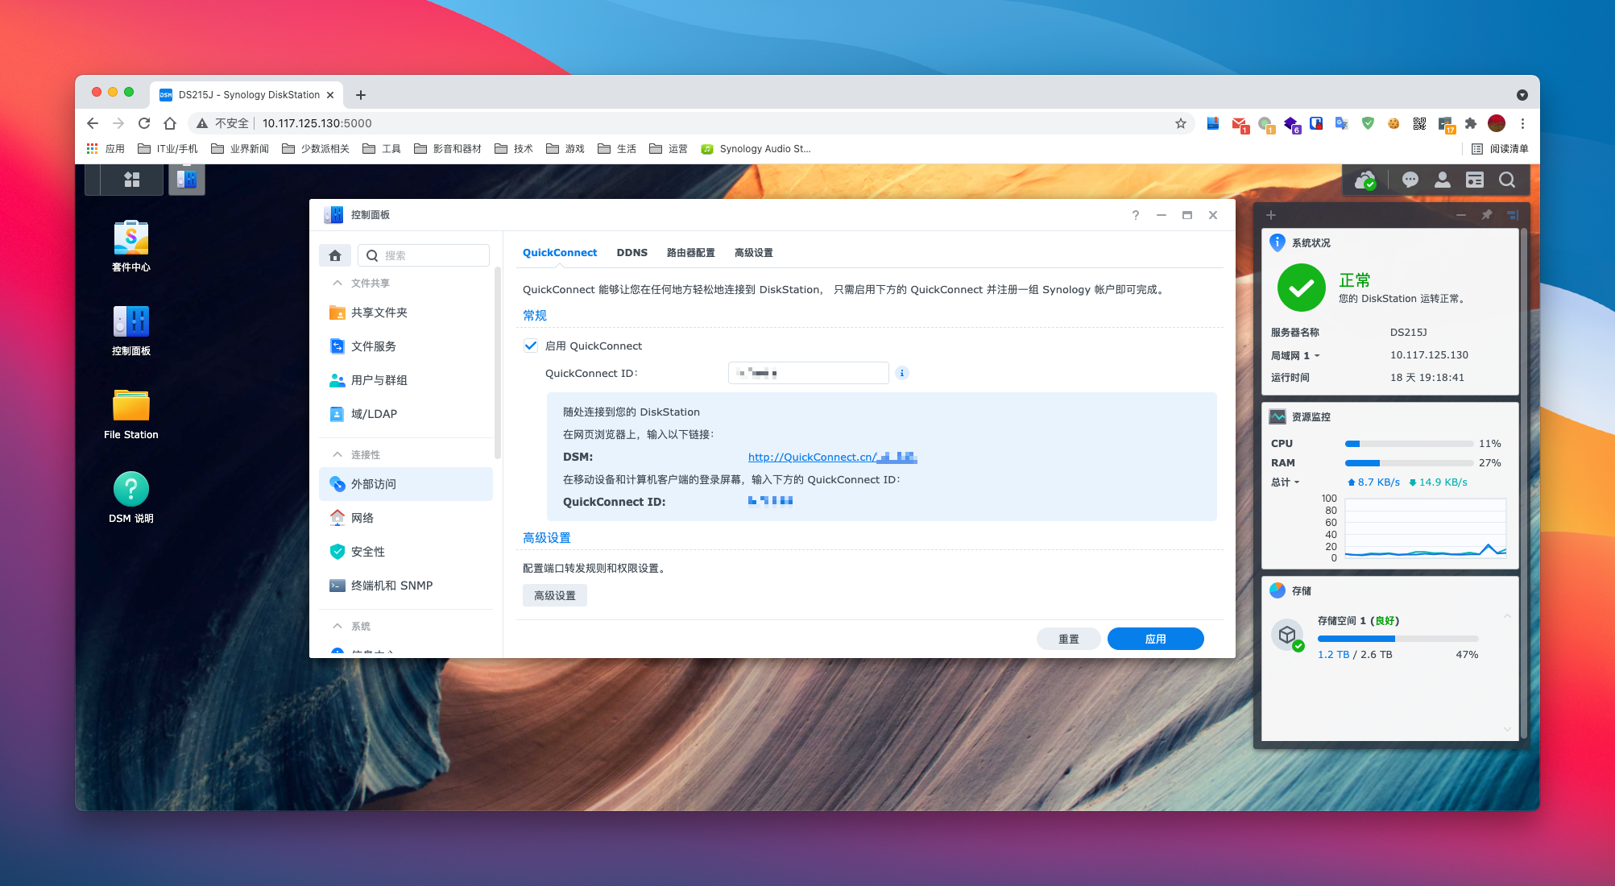This screenshot has width=1615, height=886.
Task: Click the QuickConnect ID input field
Action: click(x=807, y=372)
